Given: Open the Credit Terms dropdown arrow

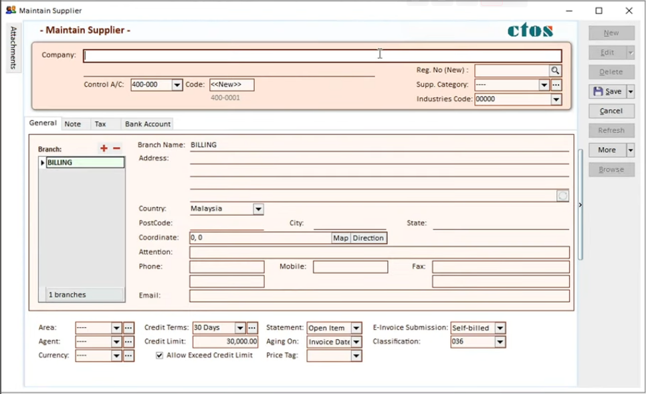Looking at the screenshot, I should 240,328.
